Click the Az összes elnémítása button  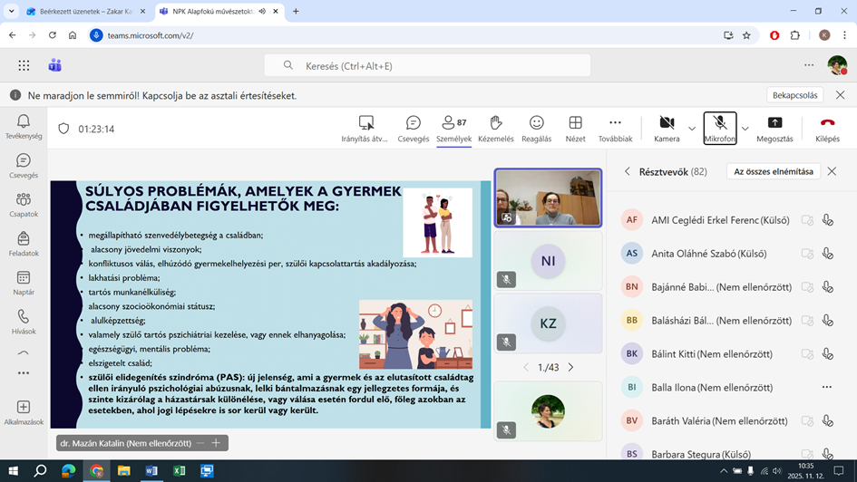pos(773,171)
